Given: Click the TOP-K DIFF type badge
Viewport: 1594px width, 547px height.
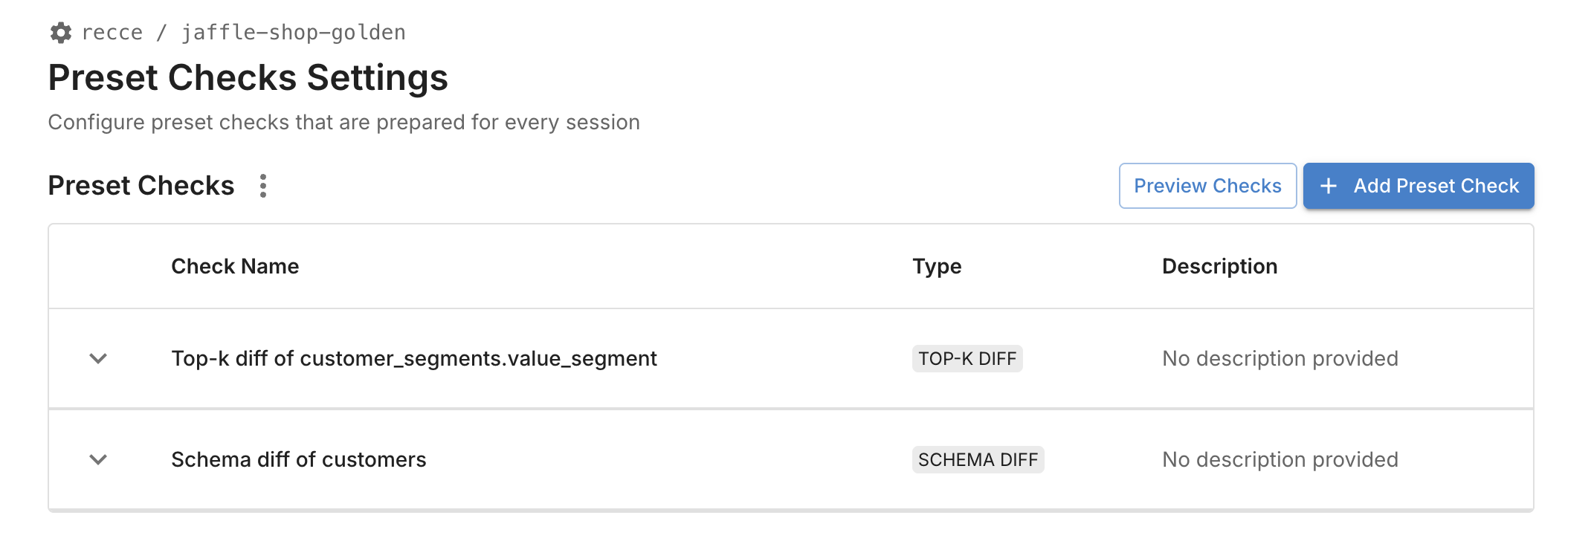Looking at the screenshot, I should 967,359.
